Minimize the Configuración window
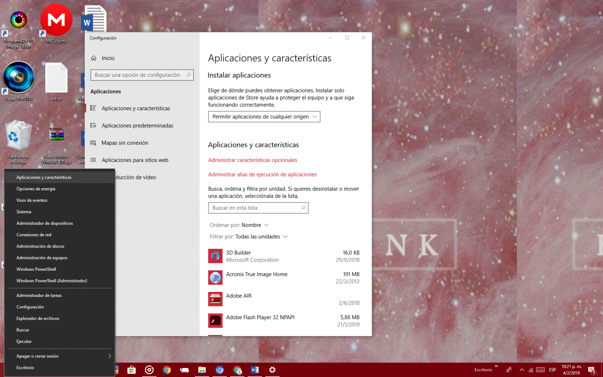 (x=331, y=38)
